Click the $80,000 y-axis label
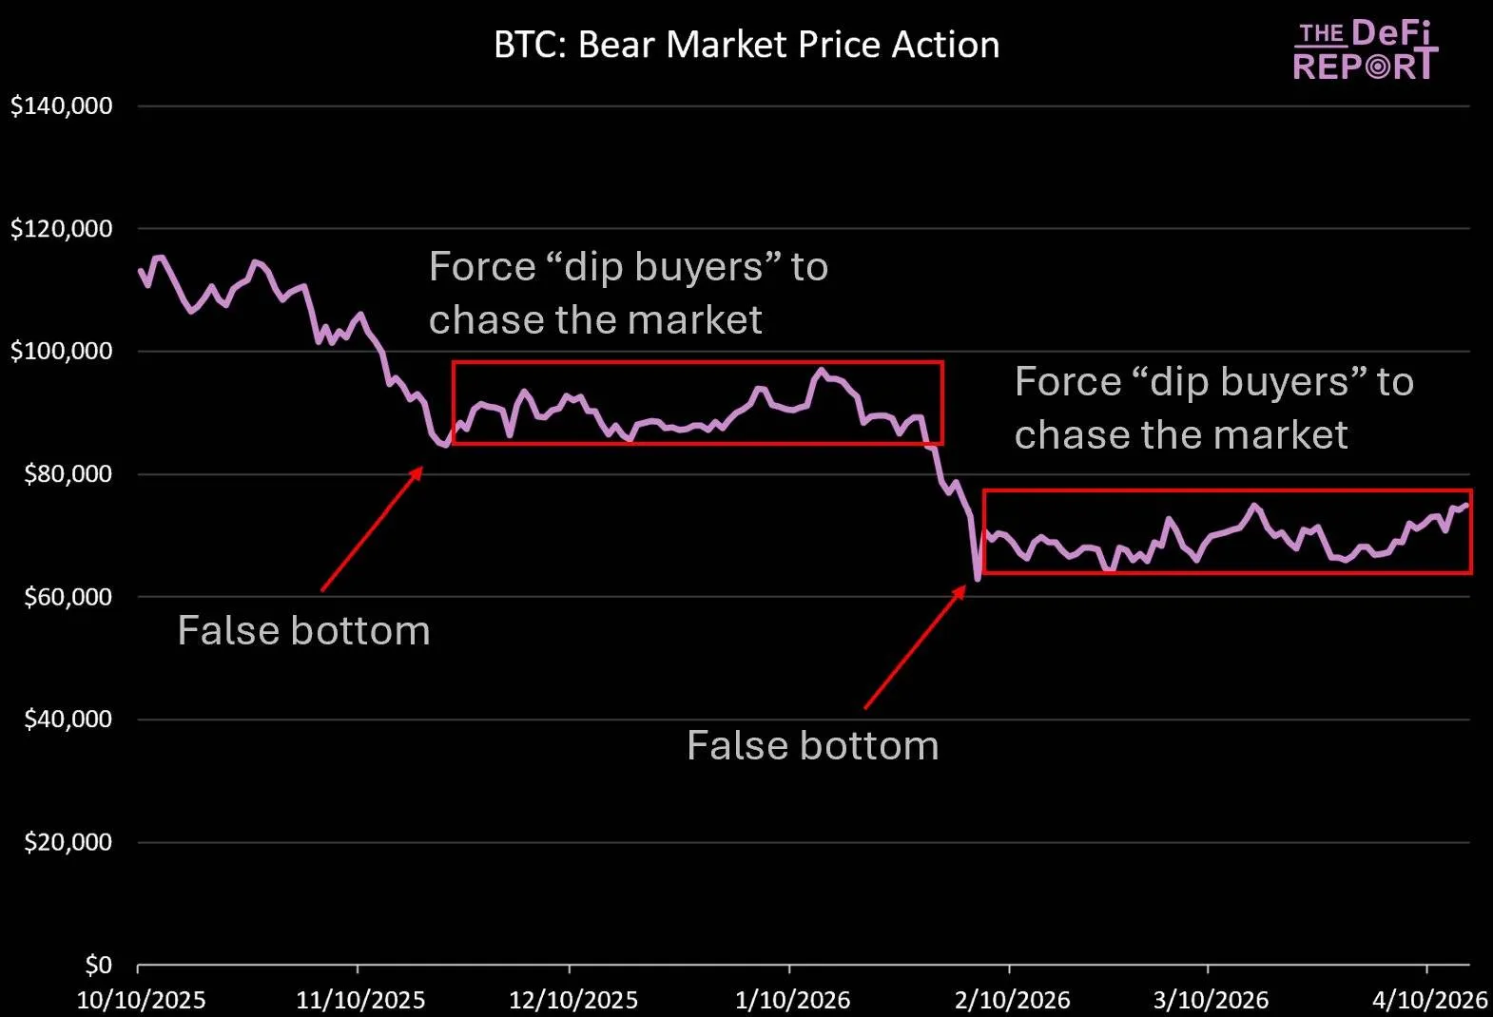 pyautogui.click(x=68, y=473)
